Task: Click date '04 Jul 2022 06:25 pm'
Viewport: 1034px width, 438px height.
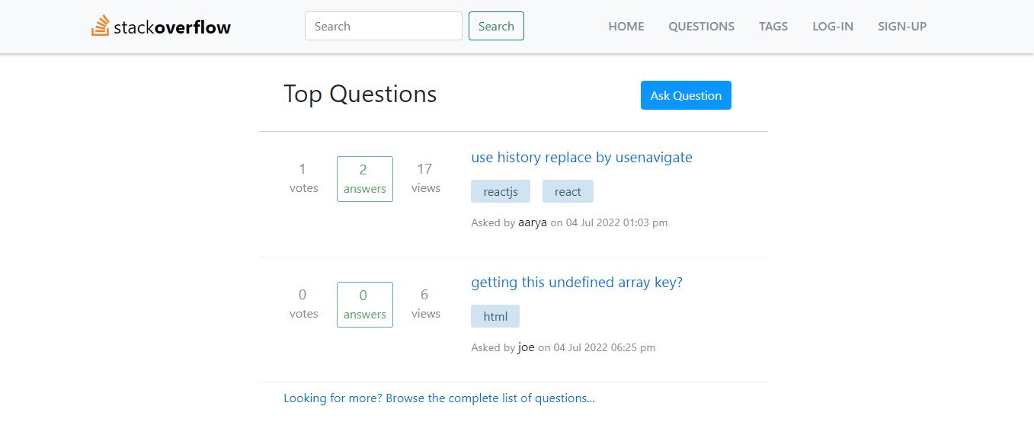Action: coord(604,347)
